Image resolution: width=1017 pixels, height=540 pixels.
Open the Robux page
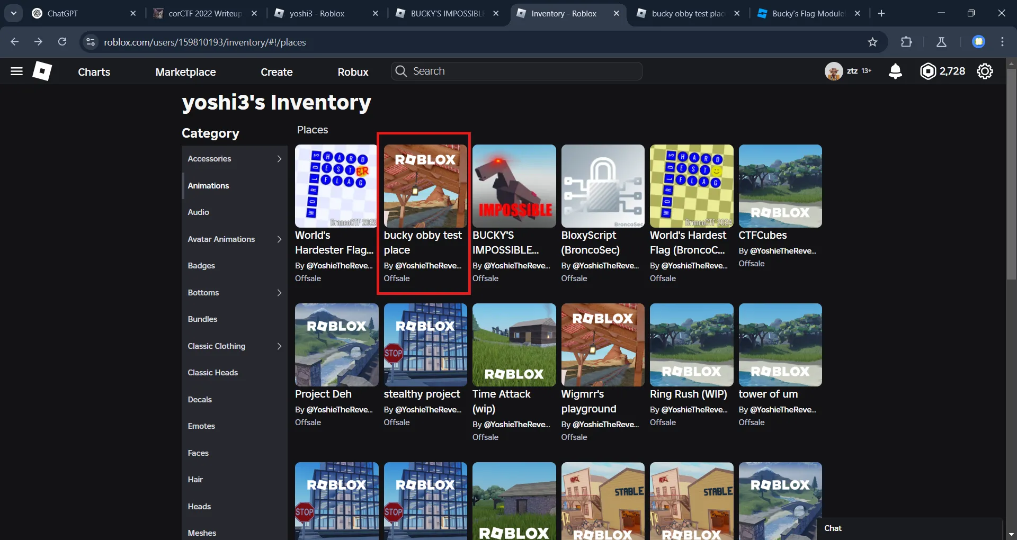353,72
